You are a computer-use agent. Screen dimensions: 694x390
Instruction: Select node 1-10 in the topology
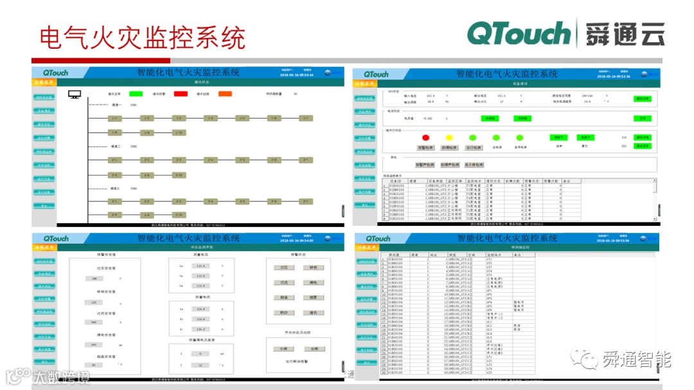(179, 133)
